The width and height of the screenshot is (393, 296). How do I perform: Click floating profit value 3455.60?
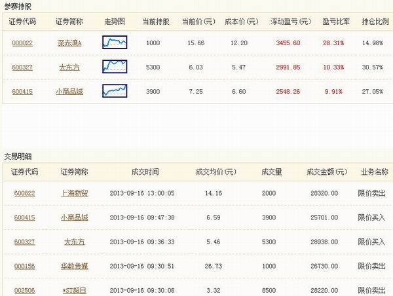[x=288, y=43]
